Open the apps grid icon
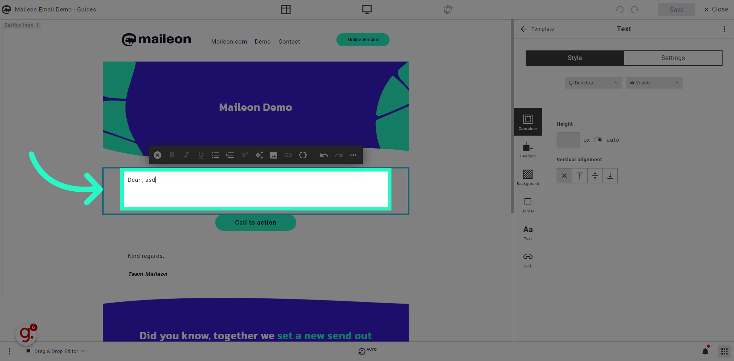This screenshot has width=734, height=361. click(x=724, y=351)
